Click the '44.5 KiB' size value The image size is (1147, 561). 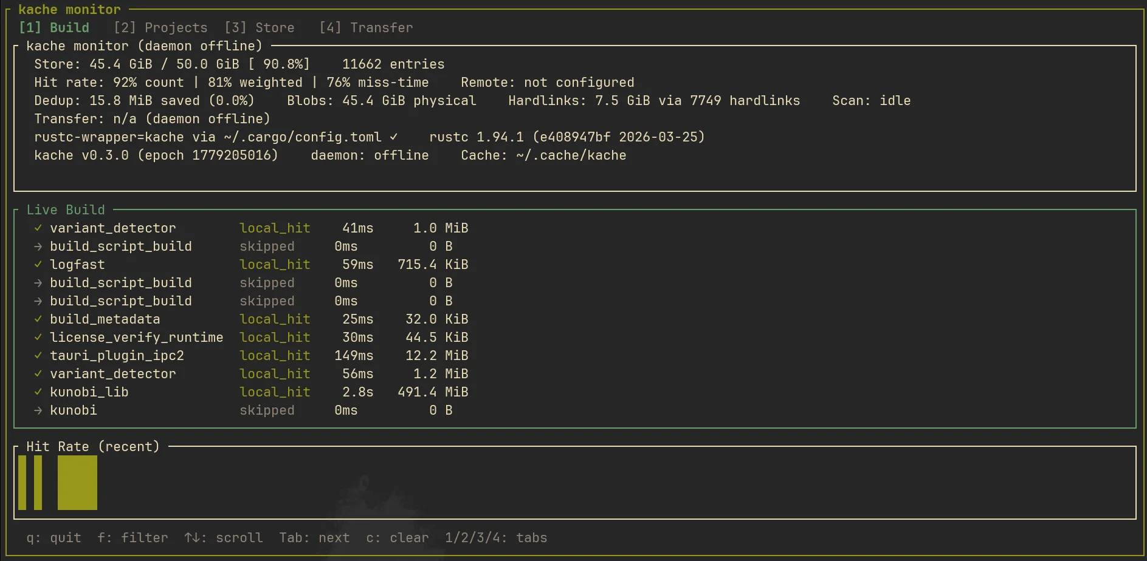coord(437,338)
